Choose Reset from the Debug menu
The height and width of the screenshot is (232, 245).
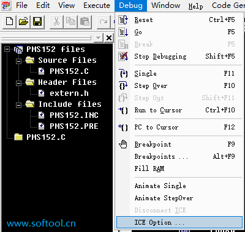point(179,20)
